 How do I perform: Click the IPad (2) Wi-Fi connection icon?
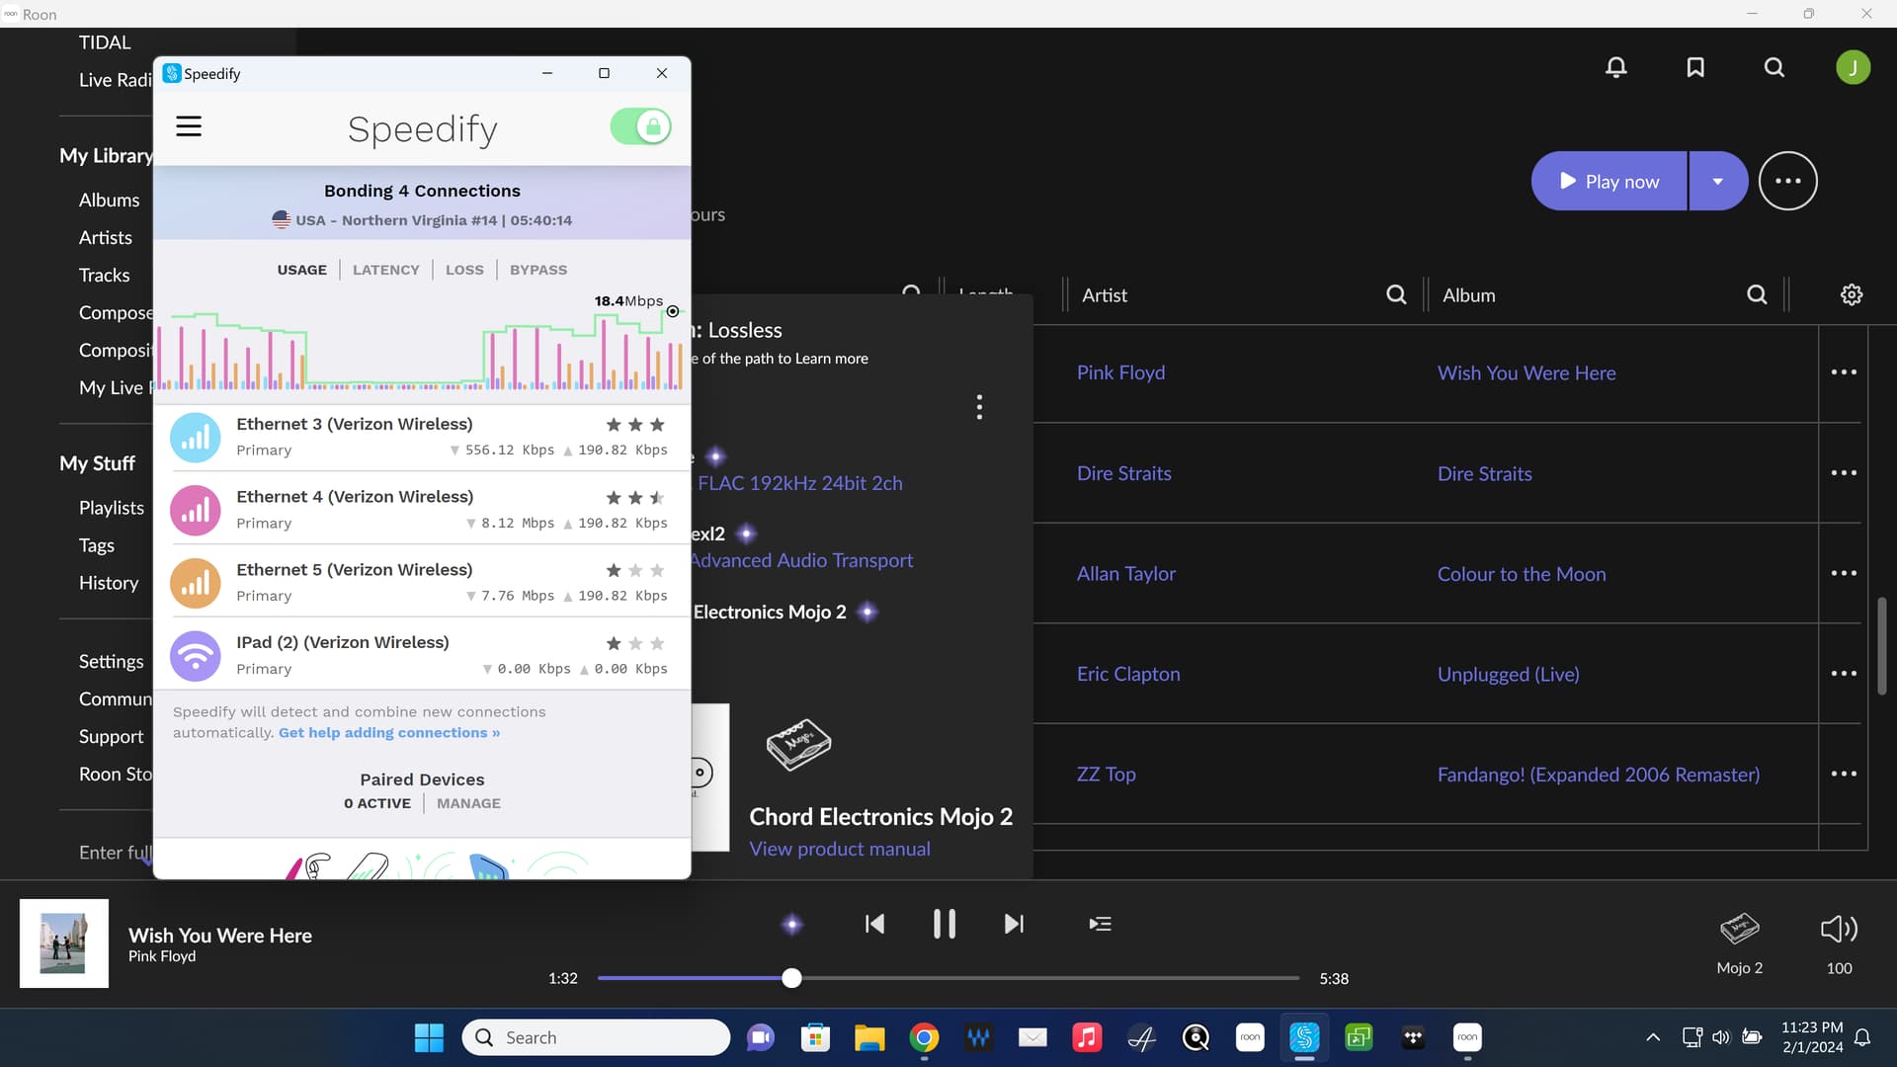point(196,656)
